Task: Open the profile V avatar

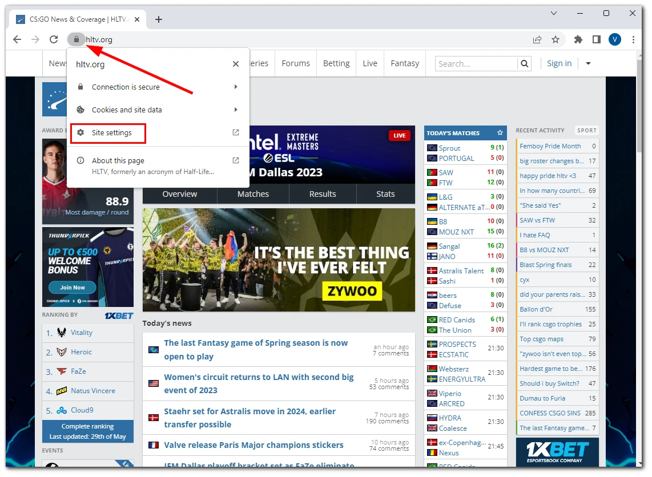Action: [x=614, y=39]
